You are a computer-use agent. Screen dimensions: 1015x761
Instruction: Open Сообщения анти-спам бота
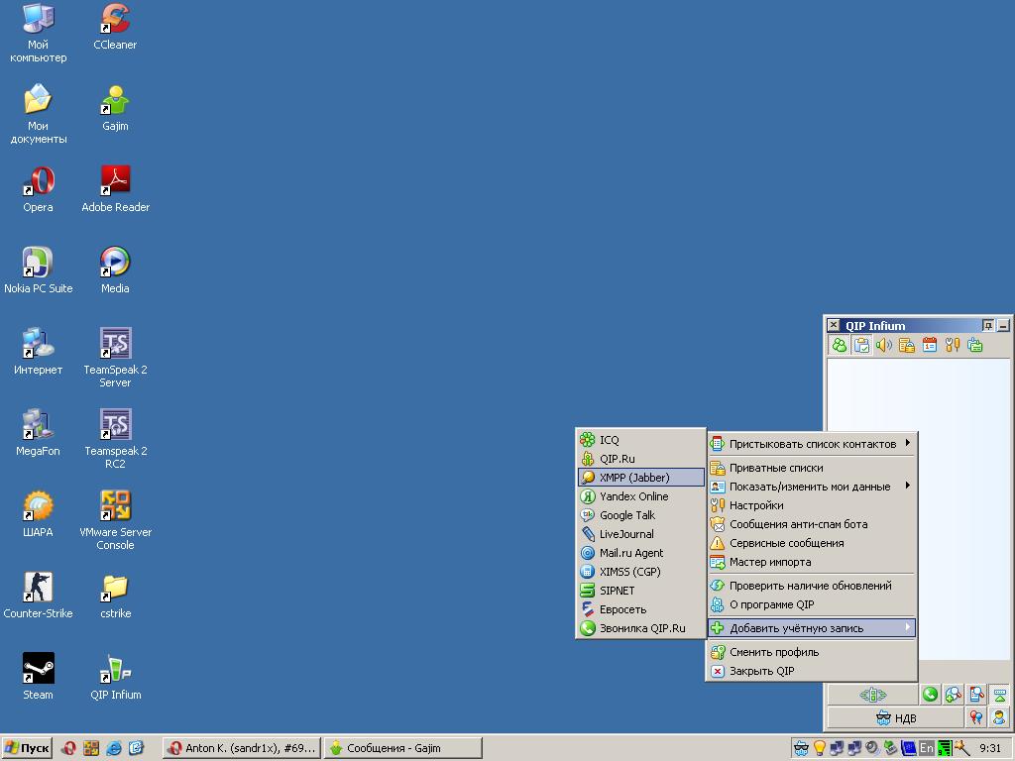tap(811, 524)
